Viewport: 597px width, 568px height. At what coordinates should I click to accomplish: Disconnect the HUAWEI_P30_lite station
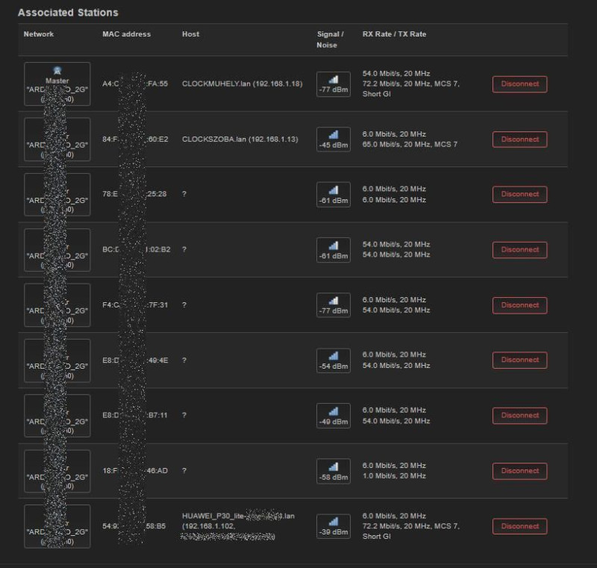pos(519,526)
